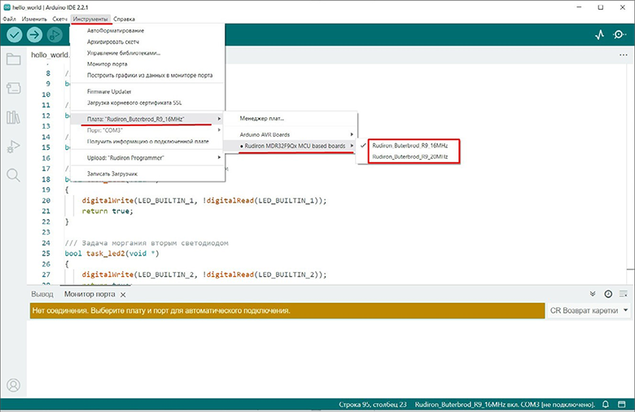
Task: Expand Rudiron MDR32F9Qx MCU based boards submenu
Action: [x=291, y=146]
